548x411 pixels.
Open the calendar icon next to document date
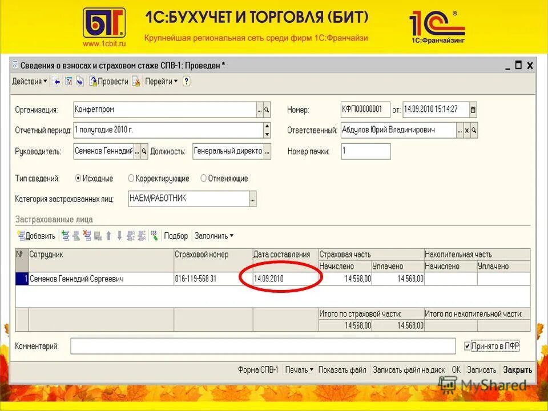click(473, 110)
